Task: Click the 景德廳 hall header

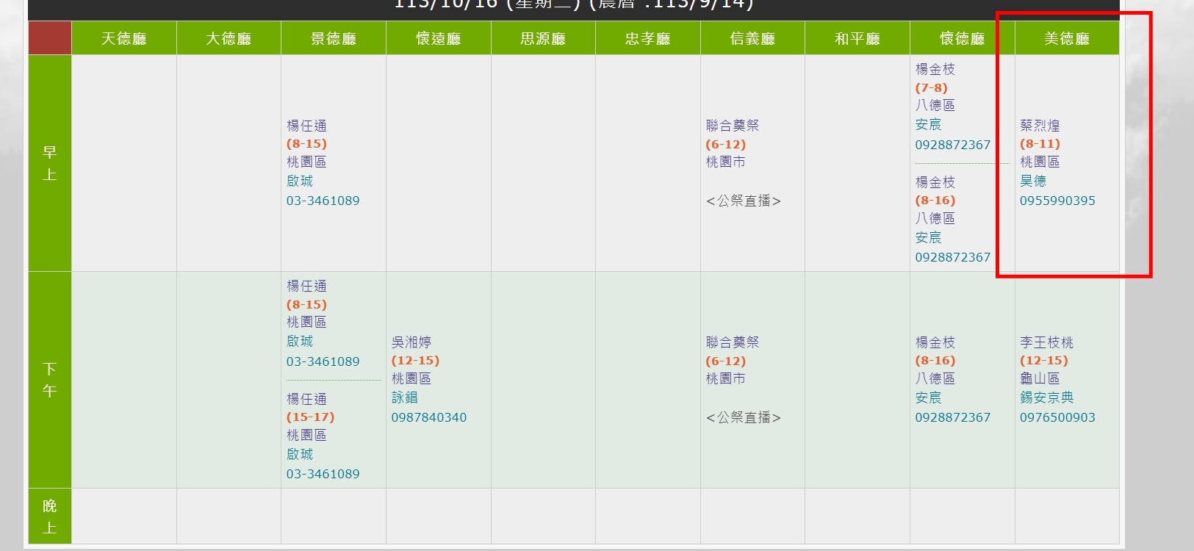Action: click(333, 39)
